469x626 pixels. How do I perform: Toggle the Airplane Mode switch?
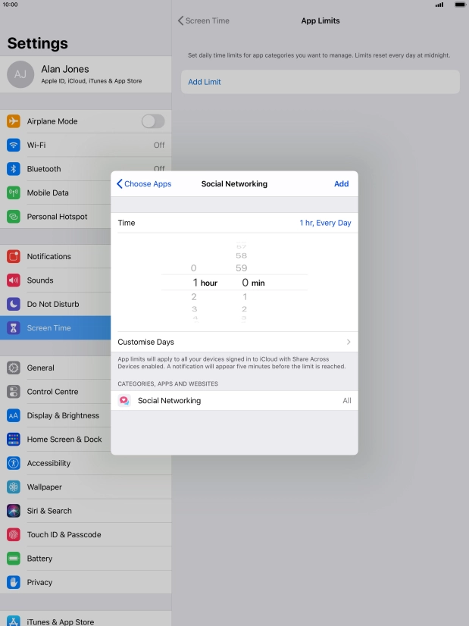(x=152, y=121)
